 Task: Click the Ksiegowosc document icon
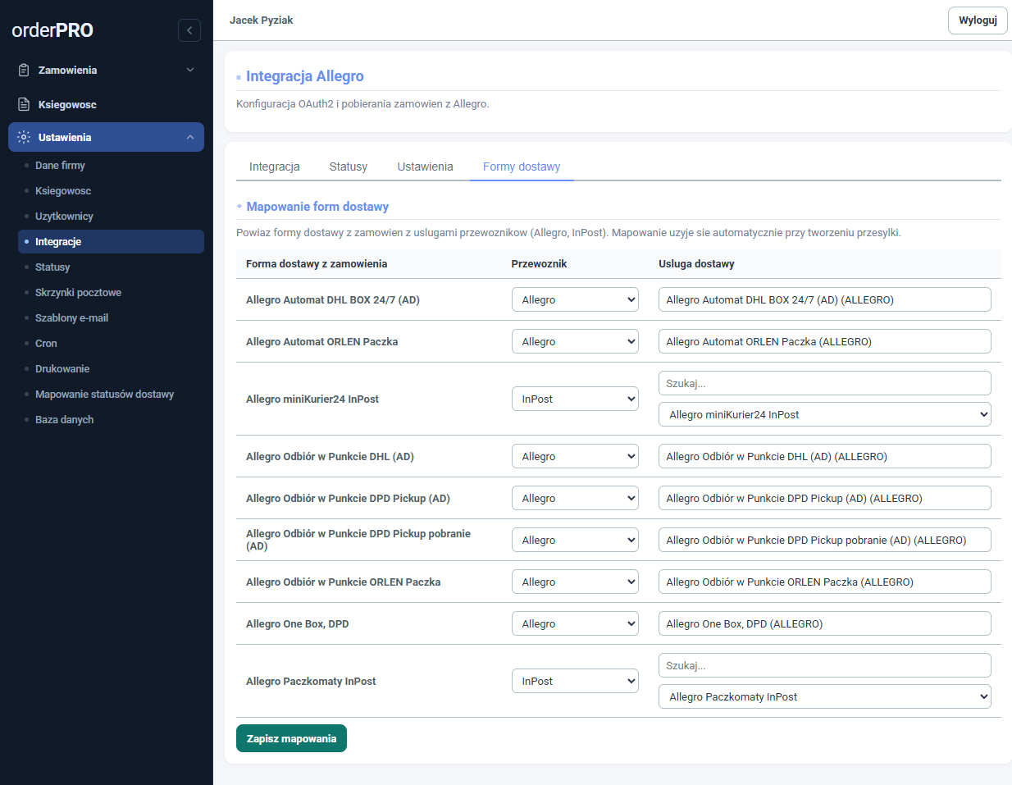coord(24,105)
